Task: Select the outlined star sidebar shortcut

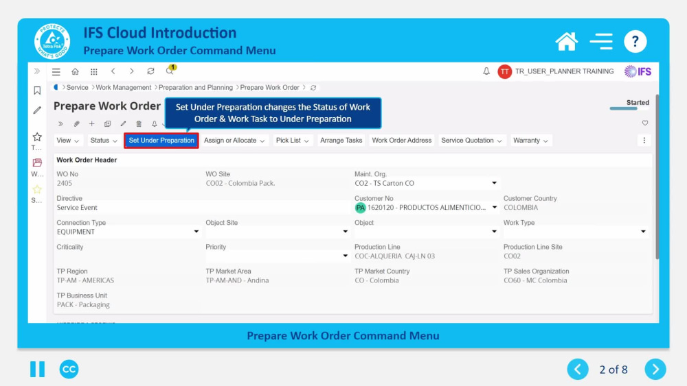Action: 37,137
